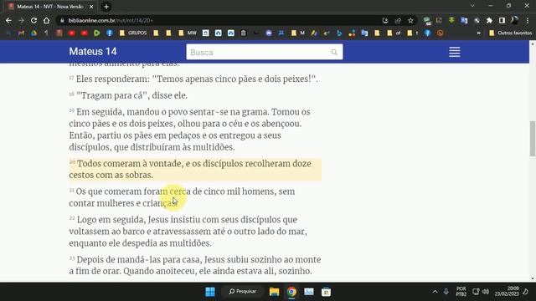This screenshot has height=301, width=536.
Task: Toggle the browser side panel
Action: [502, 20]
